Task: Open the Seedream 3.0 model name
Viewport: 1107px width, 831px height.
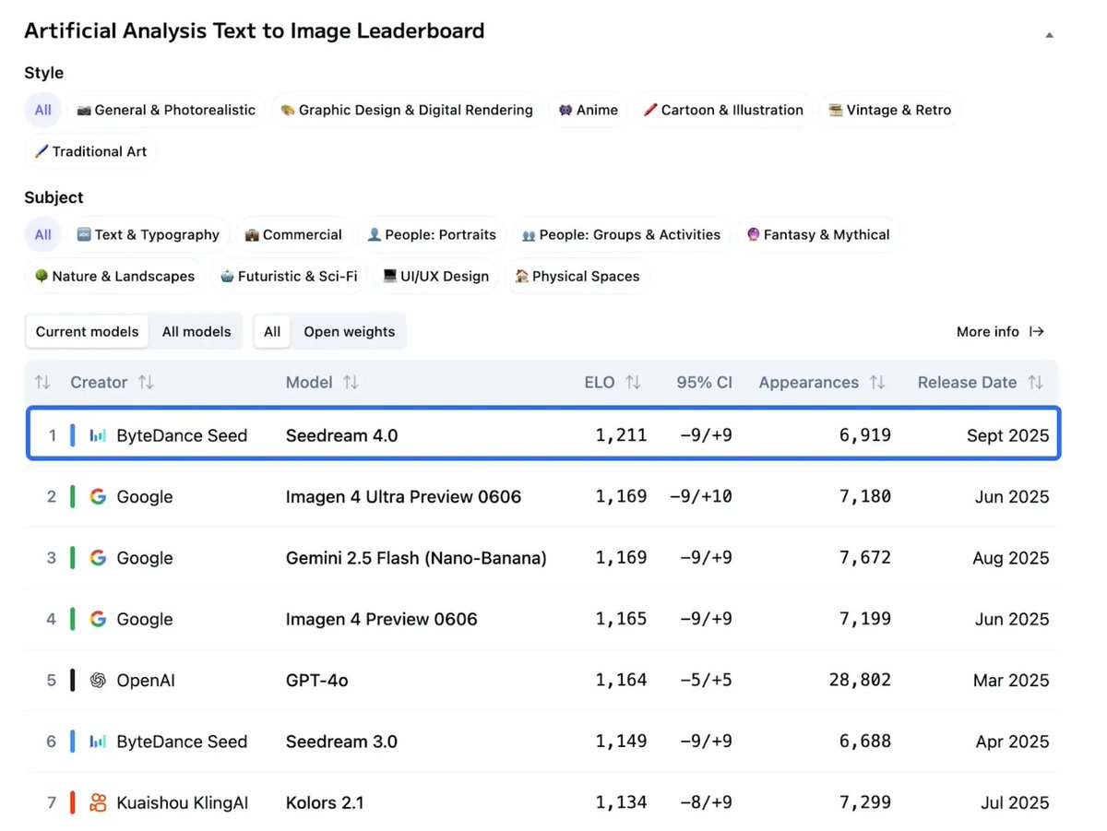Action: click(x=341, y=742)
